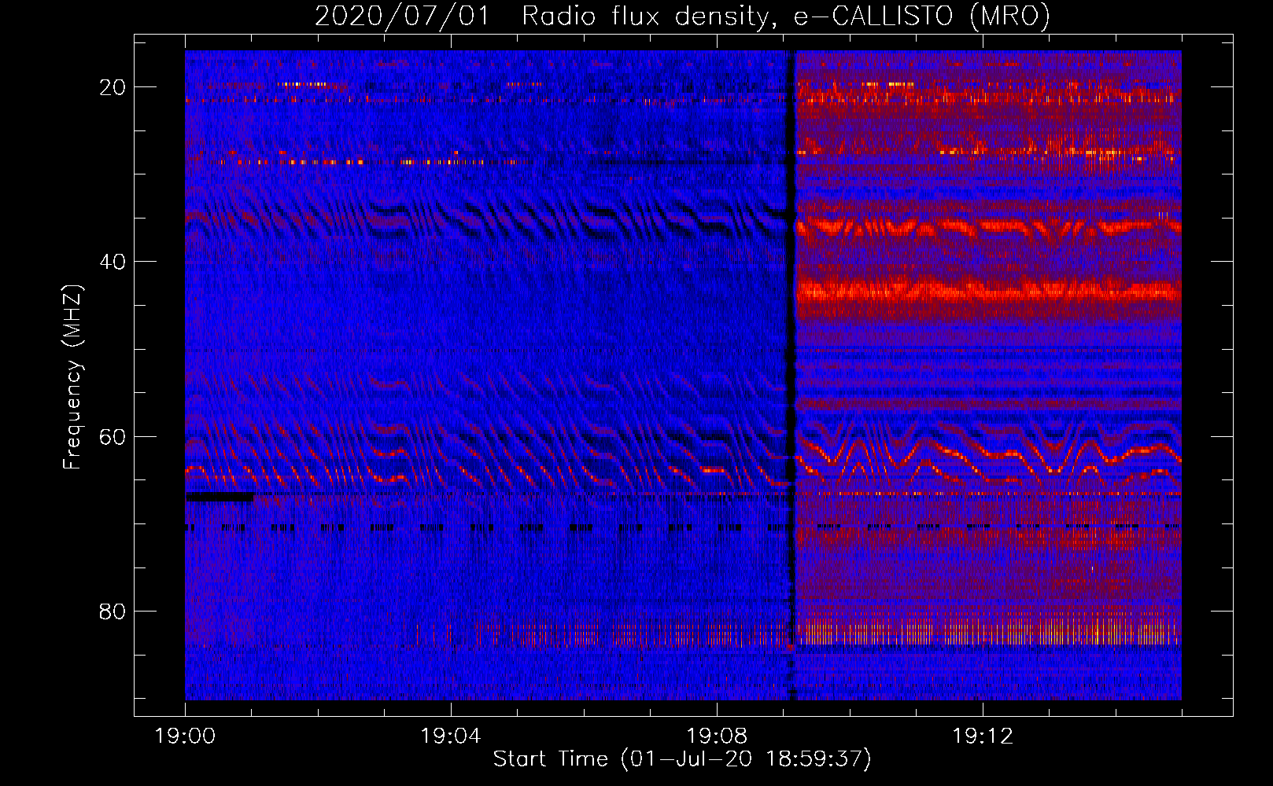This screenshot has width=1273, height=786.
Task: Click the 19:04 time tick label
Action: click(x=451, y=736)
